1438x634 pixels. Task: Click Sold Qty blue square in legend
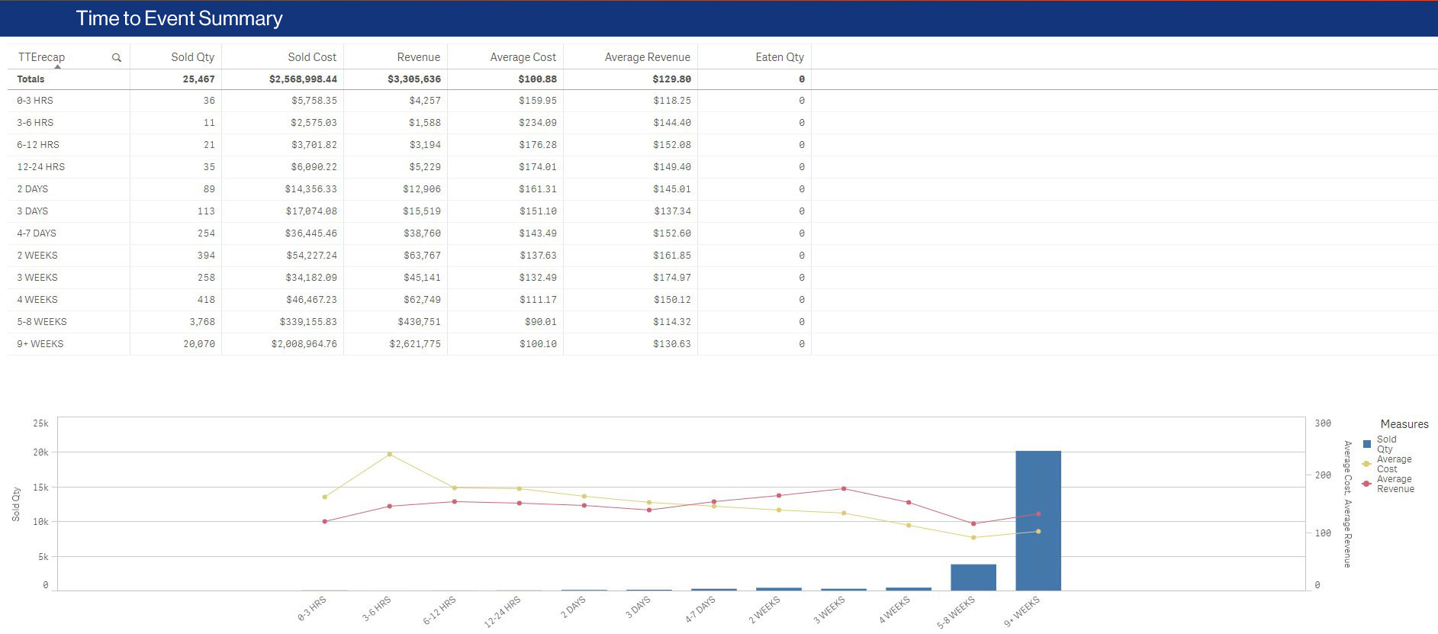point(1367,443)
